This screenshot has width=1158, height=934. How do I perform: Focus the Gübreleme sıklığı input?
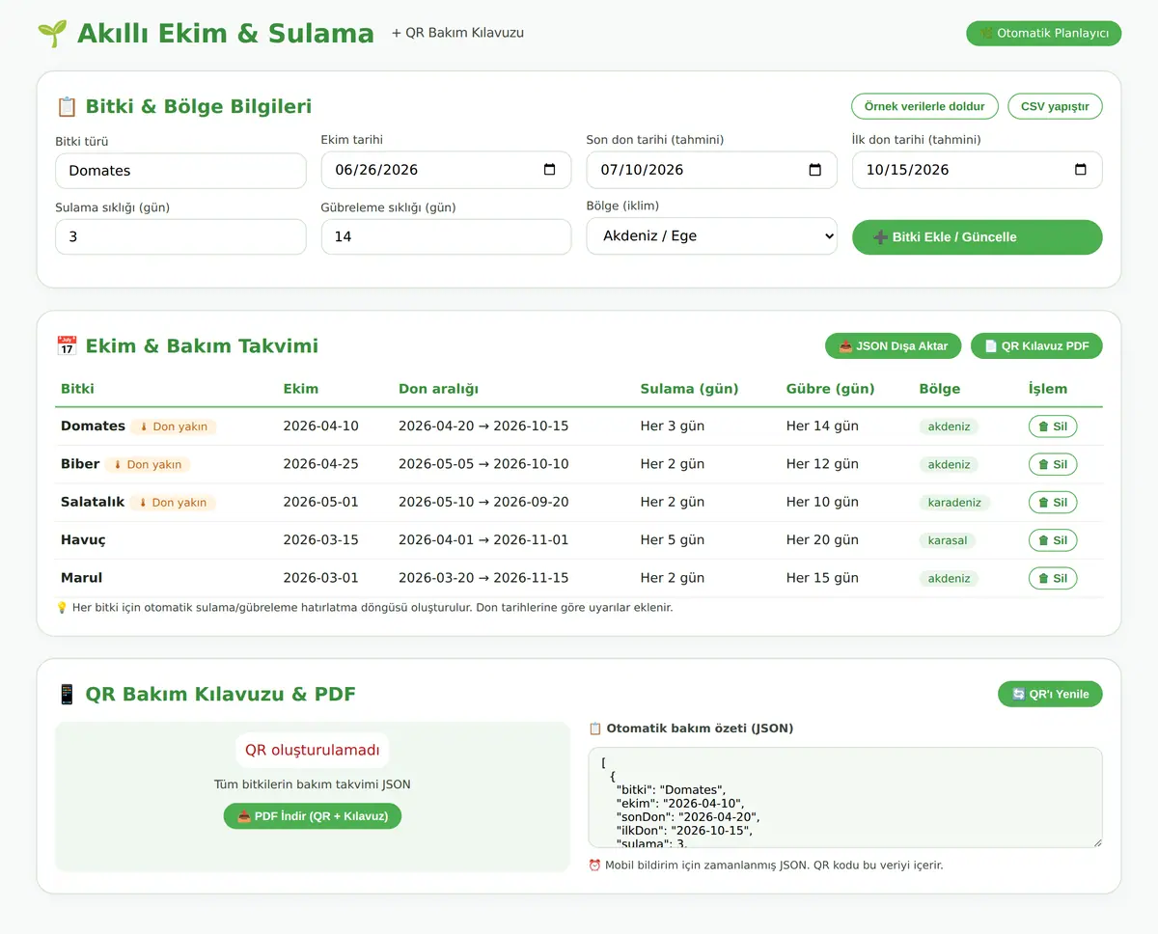coord(446,236)
